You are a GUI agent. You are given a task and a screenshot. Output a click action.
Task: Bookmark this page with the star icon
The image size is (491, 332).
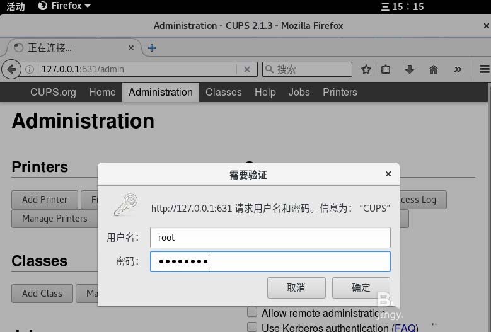366,69
